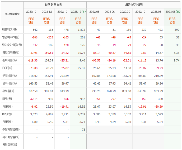Select the 2023.12(E) annual estimate column header

point(78,12)
